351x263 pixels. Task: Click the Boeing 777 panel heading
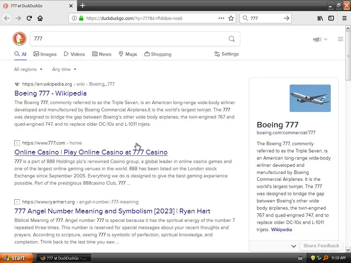click(x=278, y=125)
